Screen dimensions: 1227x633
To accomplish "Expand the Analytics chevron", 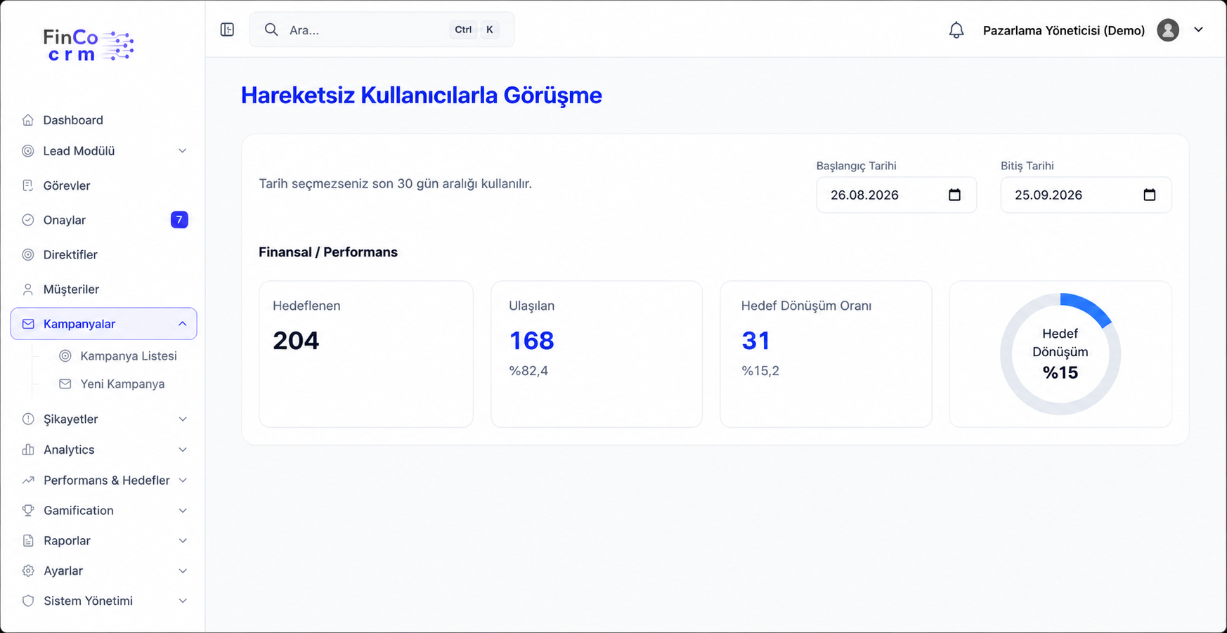I will tap(183, 450).
